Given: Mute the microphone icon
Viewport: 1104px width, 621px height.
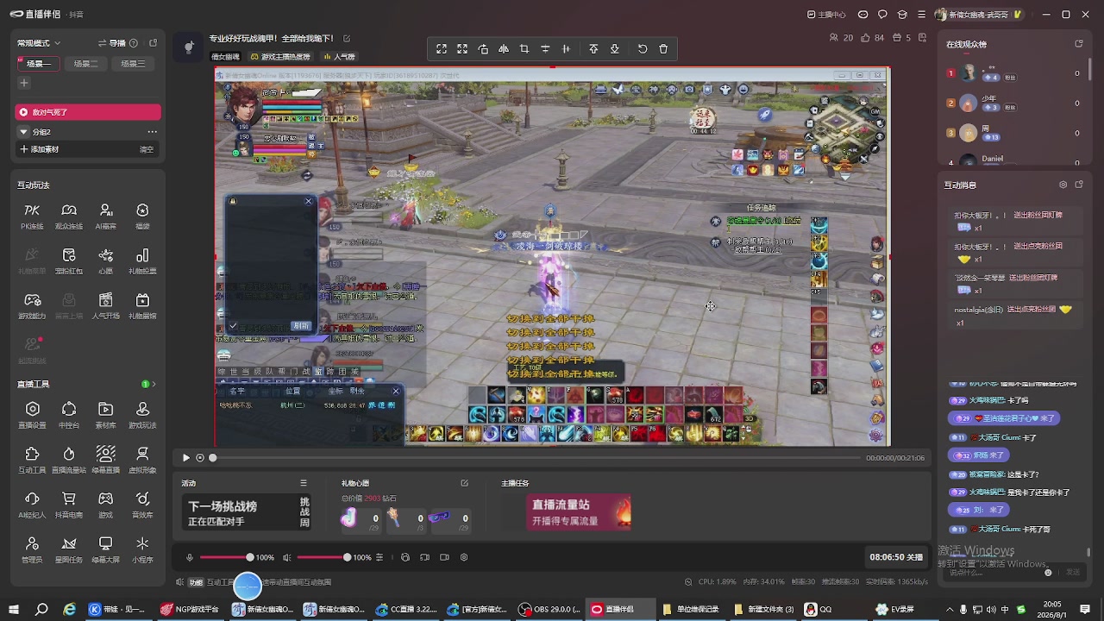Looking at the screenshot, I should 190,557.
